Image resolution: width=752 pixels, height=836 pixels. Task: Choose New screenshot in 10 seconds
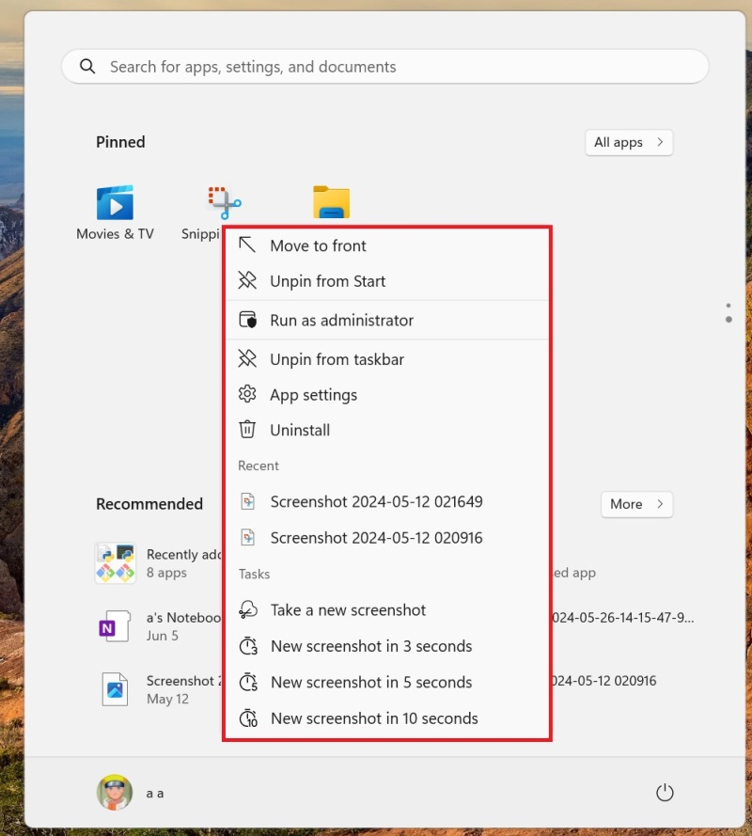[374, 718]
